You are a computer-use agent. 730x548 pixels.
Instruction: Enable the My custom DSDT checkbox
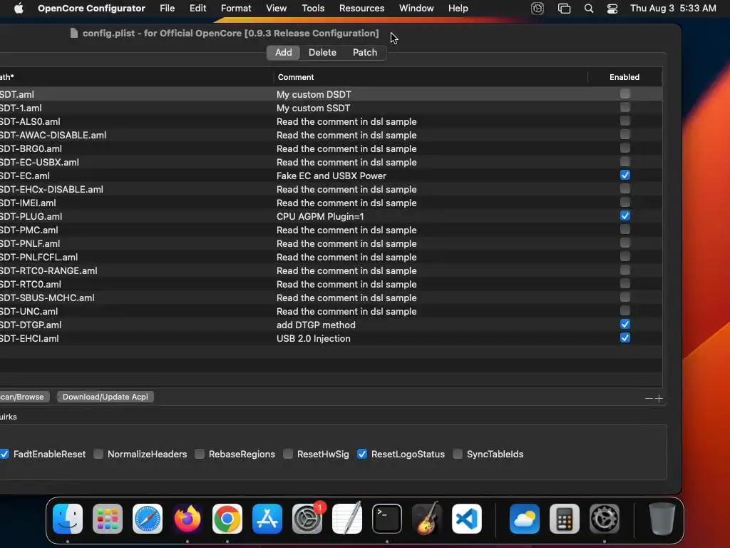pos(624,93)
